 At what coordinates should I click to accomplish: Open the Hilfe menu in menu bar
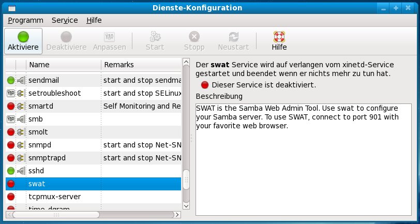pos(94,20)
